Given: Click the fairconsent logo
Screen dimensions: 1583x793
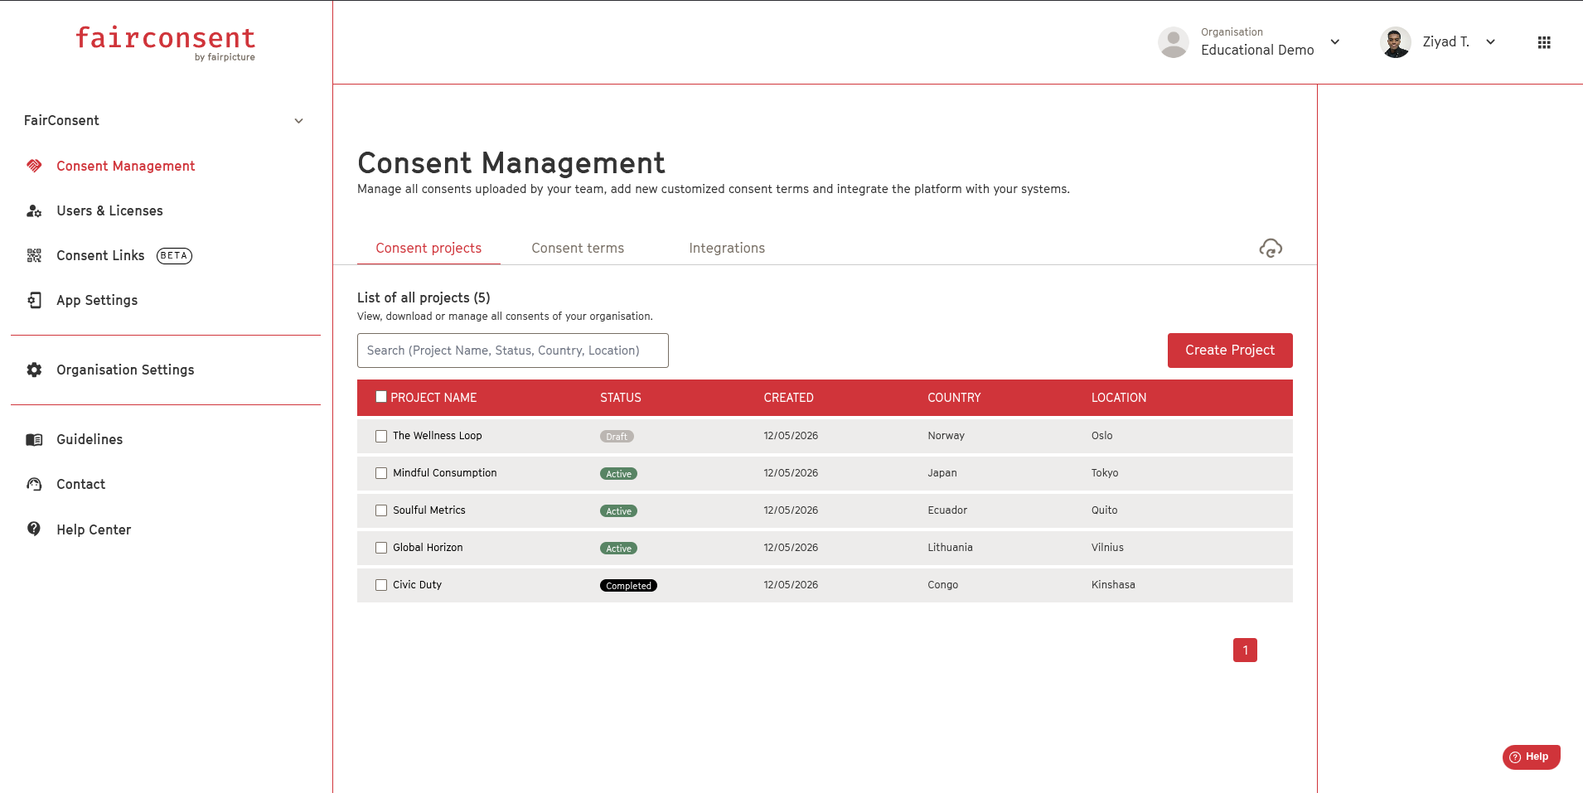Looking at the screenshot, I should [x=166, y=43].
